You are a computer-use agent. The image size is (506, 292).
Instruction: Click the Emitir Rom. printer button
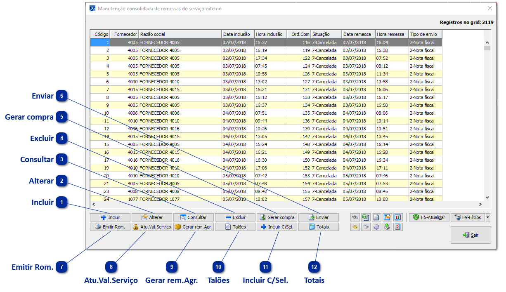click(x=110, y=227)
